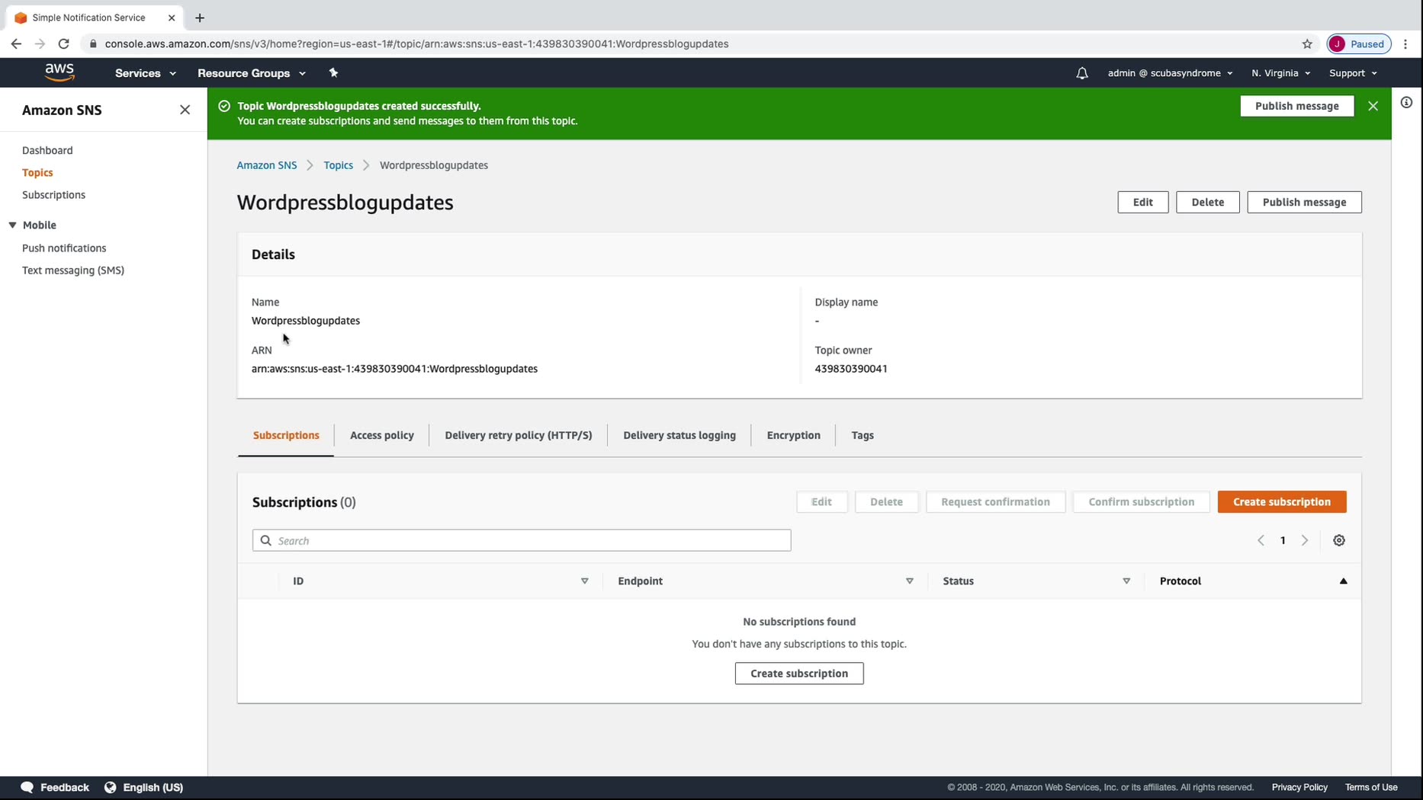Go back in browser history

point(16,44)
